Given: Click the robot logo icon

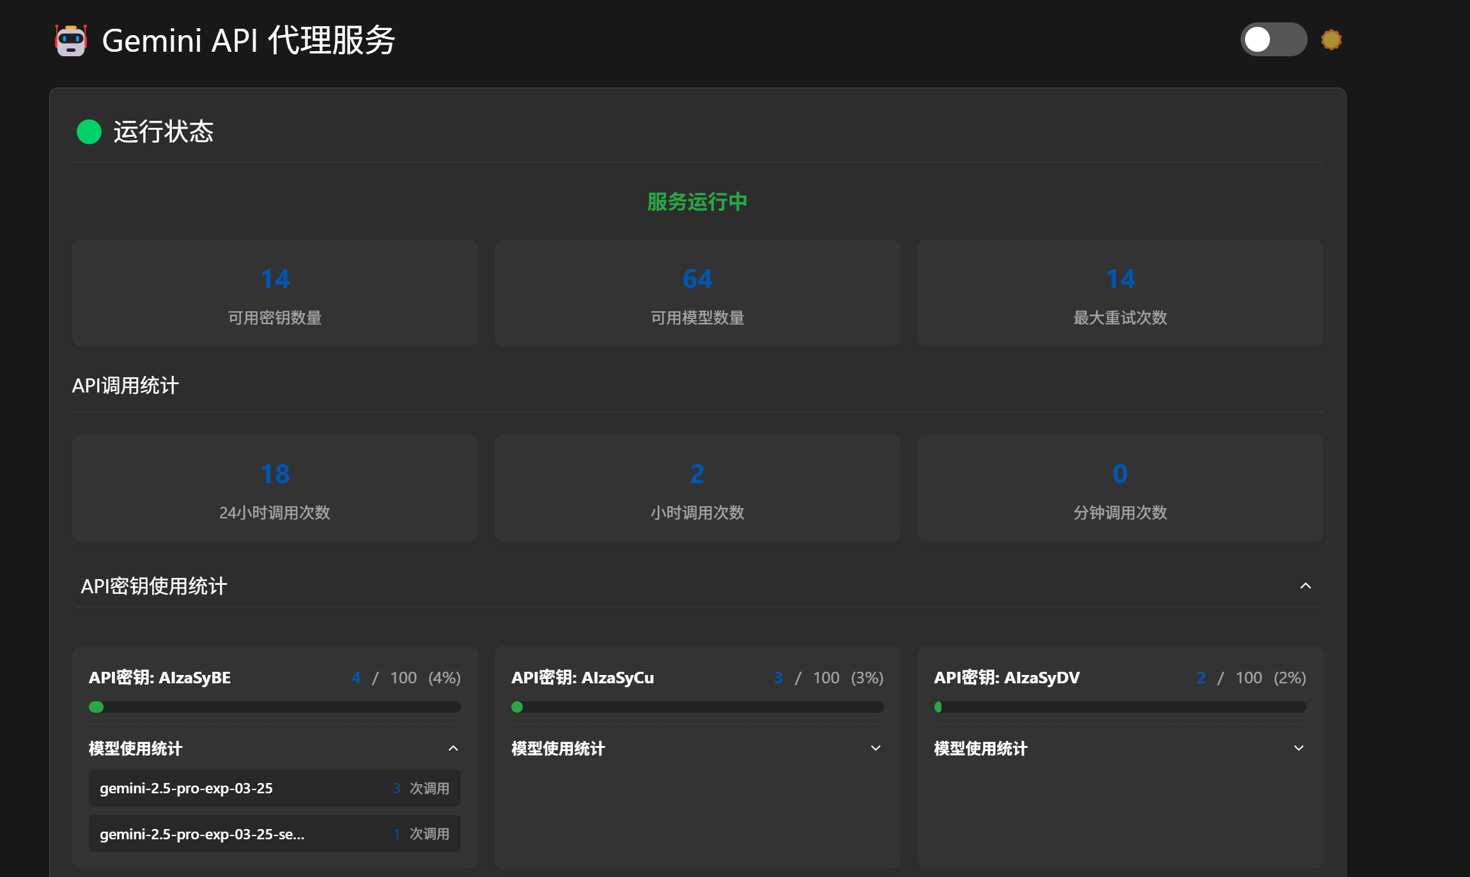Looking at the screenshot, I should pyautogui.click(x=70, y=40).
